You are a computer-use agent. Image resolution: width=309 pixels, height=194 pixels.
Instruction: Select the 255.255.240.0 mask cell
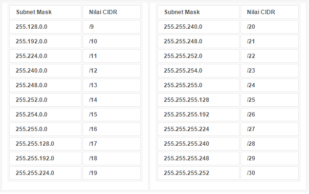tap(199, 27)
